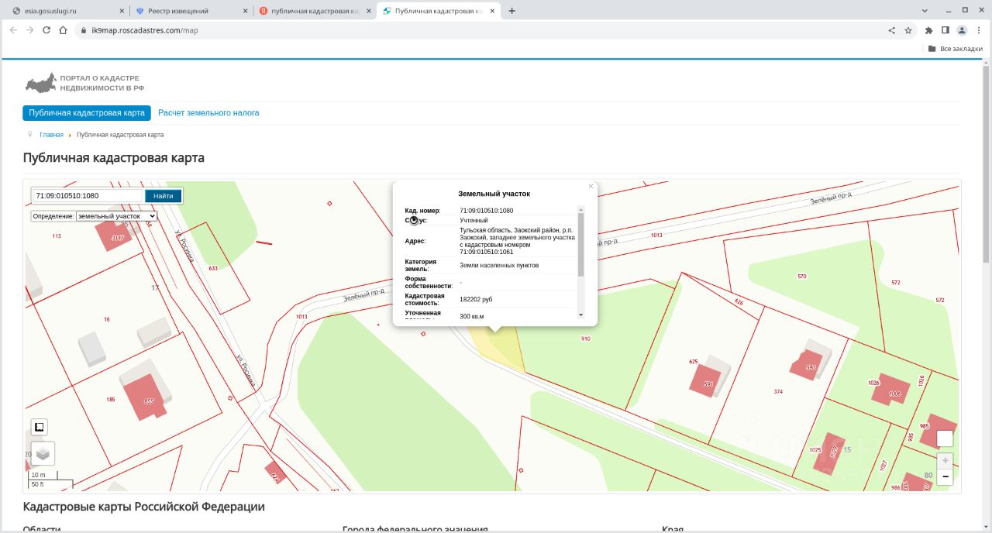Click parcel 185 on the map
Screen dimensions: 992x533
(x=111, y=400)
